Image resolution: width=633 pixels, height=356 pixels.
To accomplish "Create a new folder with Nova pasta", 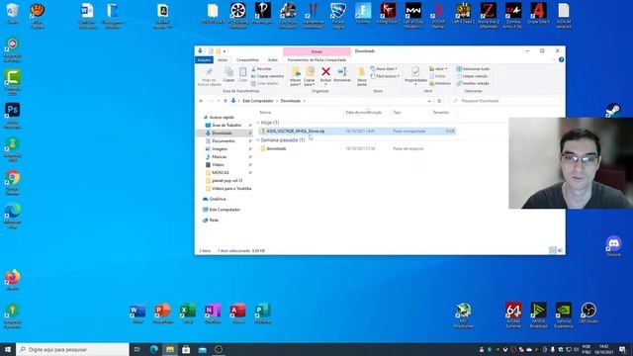I will pos(362,76).
